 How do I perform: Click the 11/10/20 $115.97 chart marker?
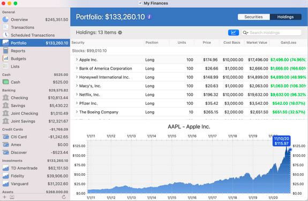click(x=281, y=141)
